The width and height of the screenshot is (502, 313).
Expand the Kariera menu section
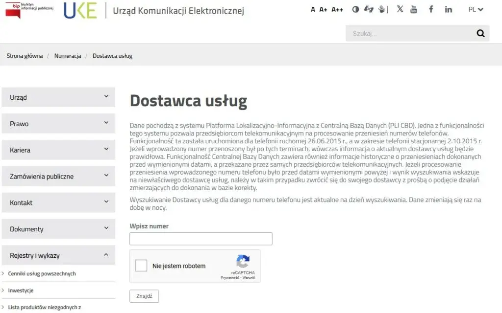[58, 150]
